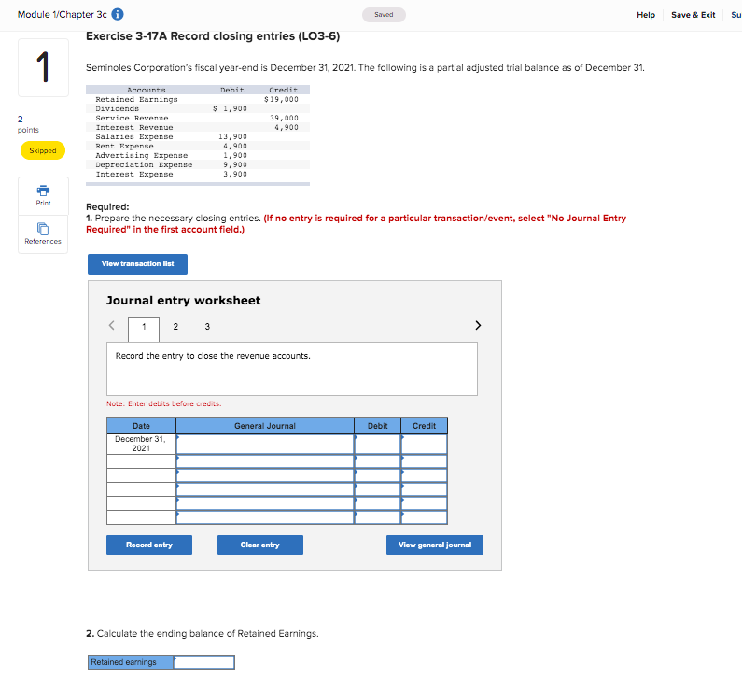Image resolution: width=742 pixels, height=693 pixels.
Task: Click the Credit column header of worksheet
Action: pos(424,426)
